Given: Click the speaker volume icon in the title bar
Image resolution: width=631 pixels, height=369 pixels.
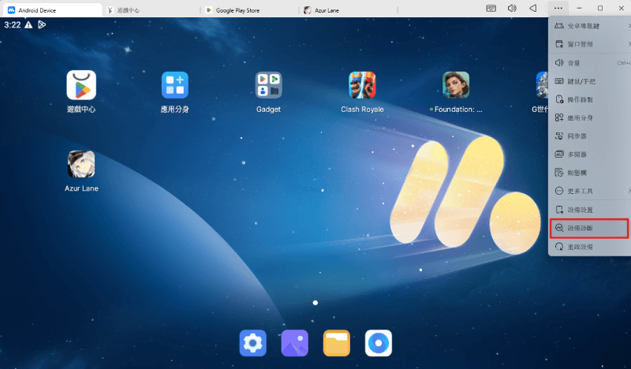Looking at the screenshot, I should click(x=512, y=9).
